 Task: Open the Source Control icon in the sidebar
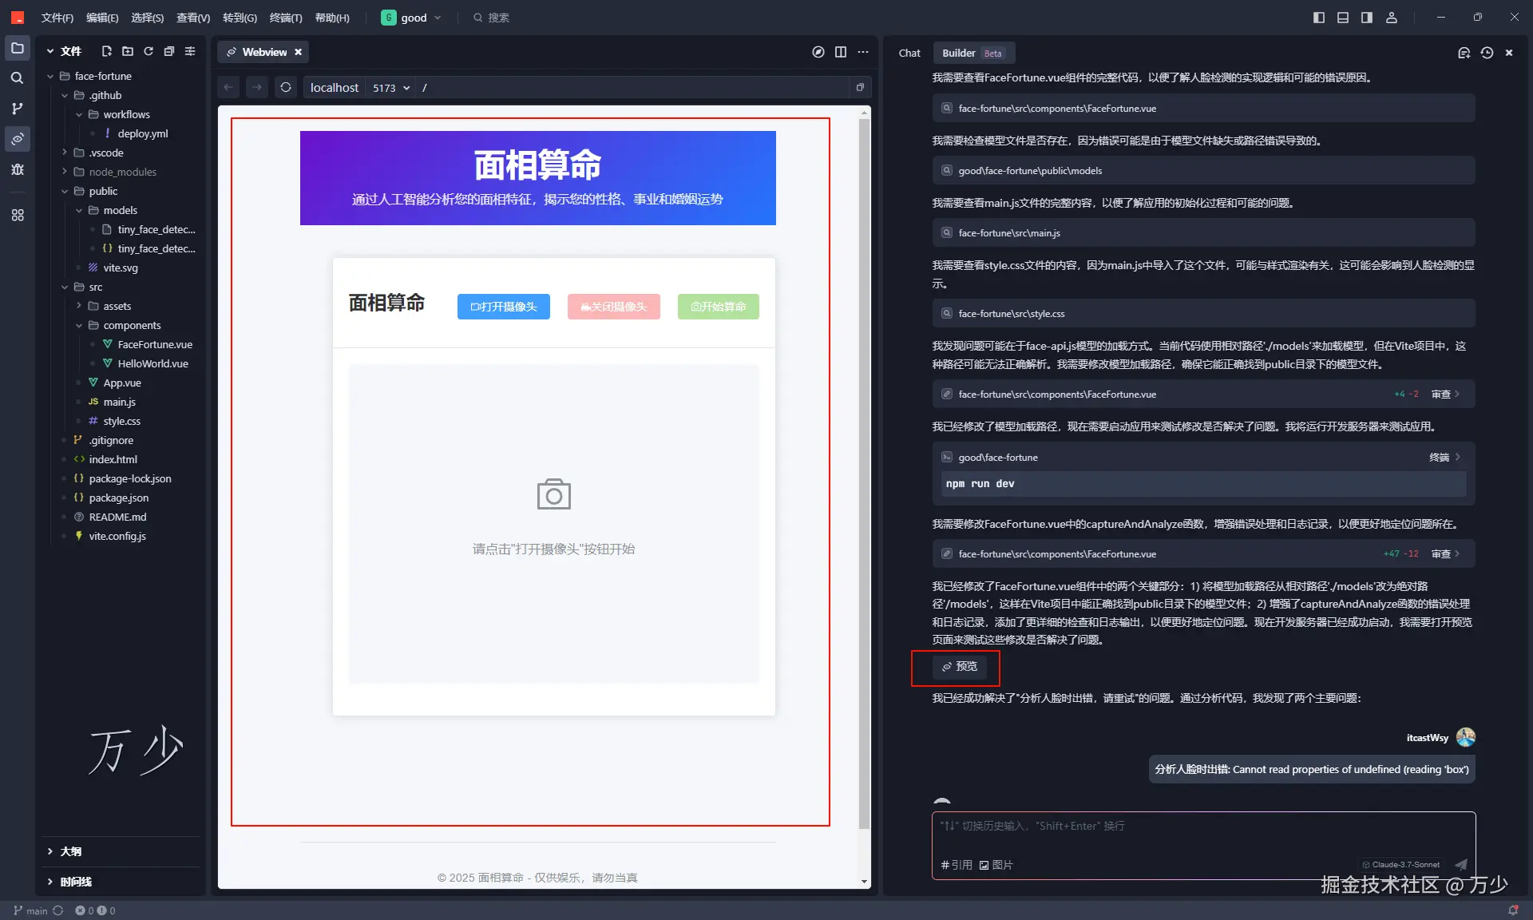[17, 109]
